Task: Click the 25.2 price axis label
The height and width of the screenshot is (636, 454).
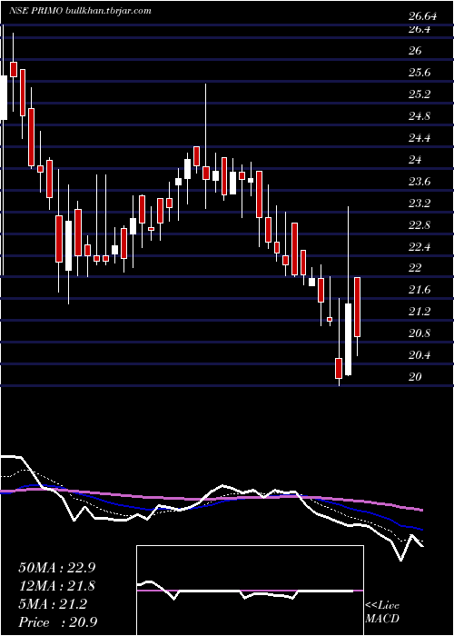Action: coord(419,94)
